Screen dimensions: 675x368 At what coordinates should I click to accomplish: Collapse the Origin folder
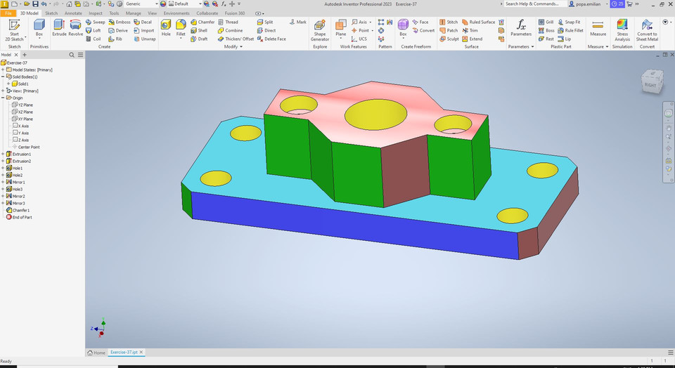3,98
